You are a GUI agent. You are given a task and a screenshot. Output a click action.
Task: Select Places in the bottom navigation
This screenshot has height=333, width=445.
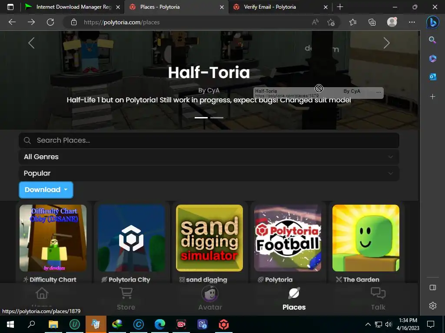[294, 299]
